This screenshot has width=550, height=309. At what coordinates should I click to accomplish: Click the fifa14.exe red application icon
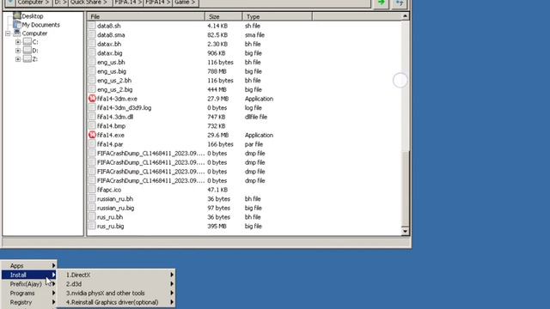[92, 135]
